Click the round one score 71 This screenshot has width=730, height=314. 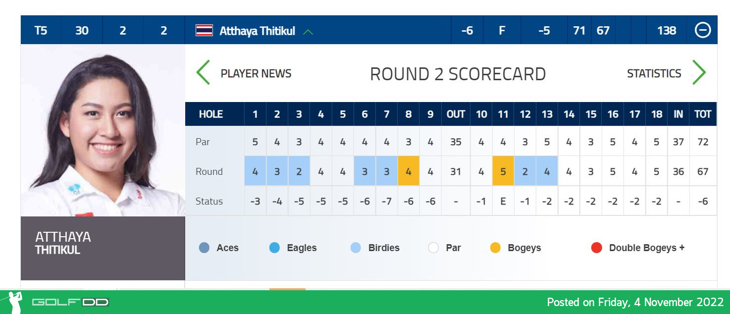[x=579, y=31]
